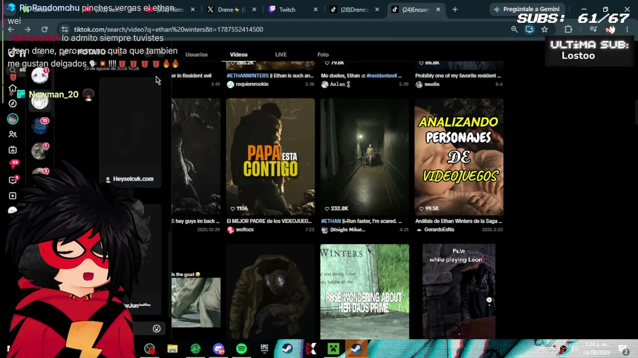Click the #residentevil hashtag link
The width and height of the screenshot is (638, 358).
point(381,76)
